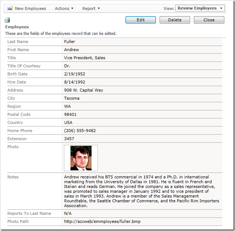Click the region value WA
Viewport: 235px width, 231px height.
[67, 106]
